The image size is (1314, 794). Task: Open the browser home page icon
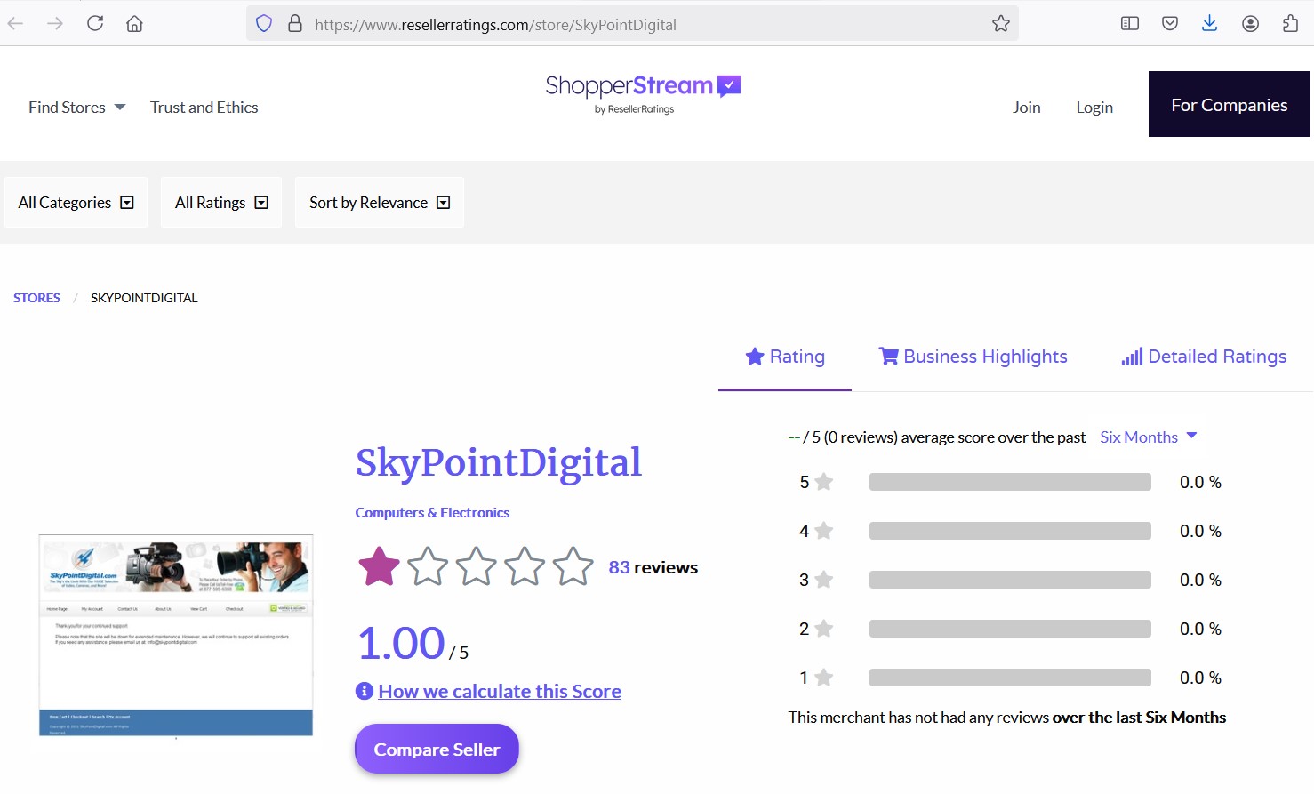[134, 24]
